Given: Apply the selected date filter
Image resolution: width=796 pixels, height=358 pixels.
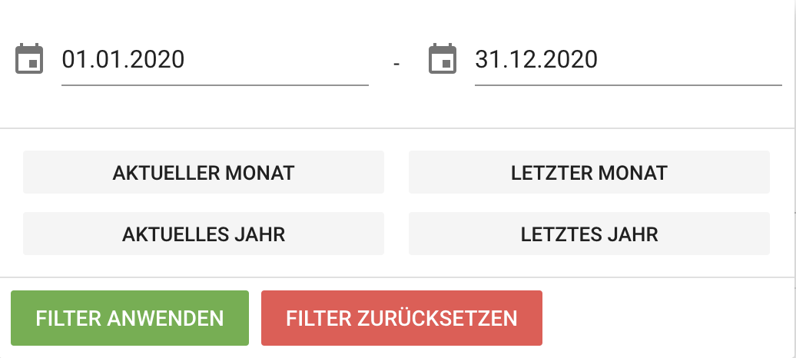Looking at the screenshot, I should point(130,318).
